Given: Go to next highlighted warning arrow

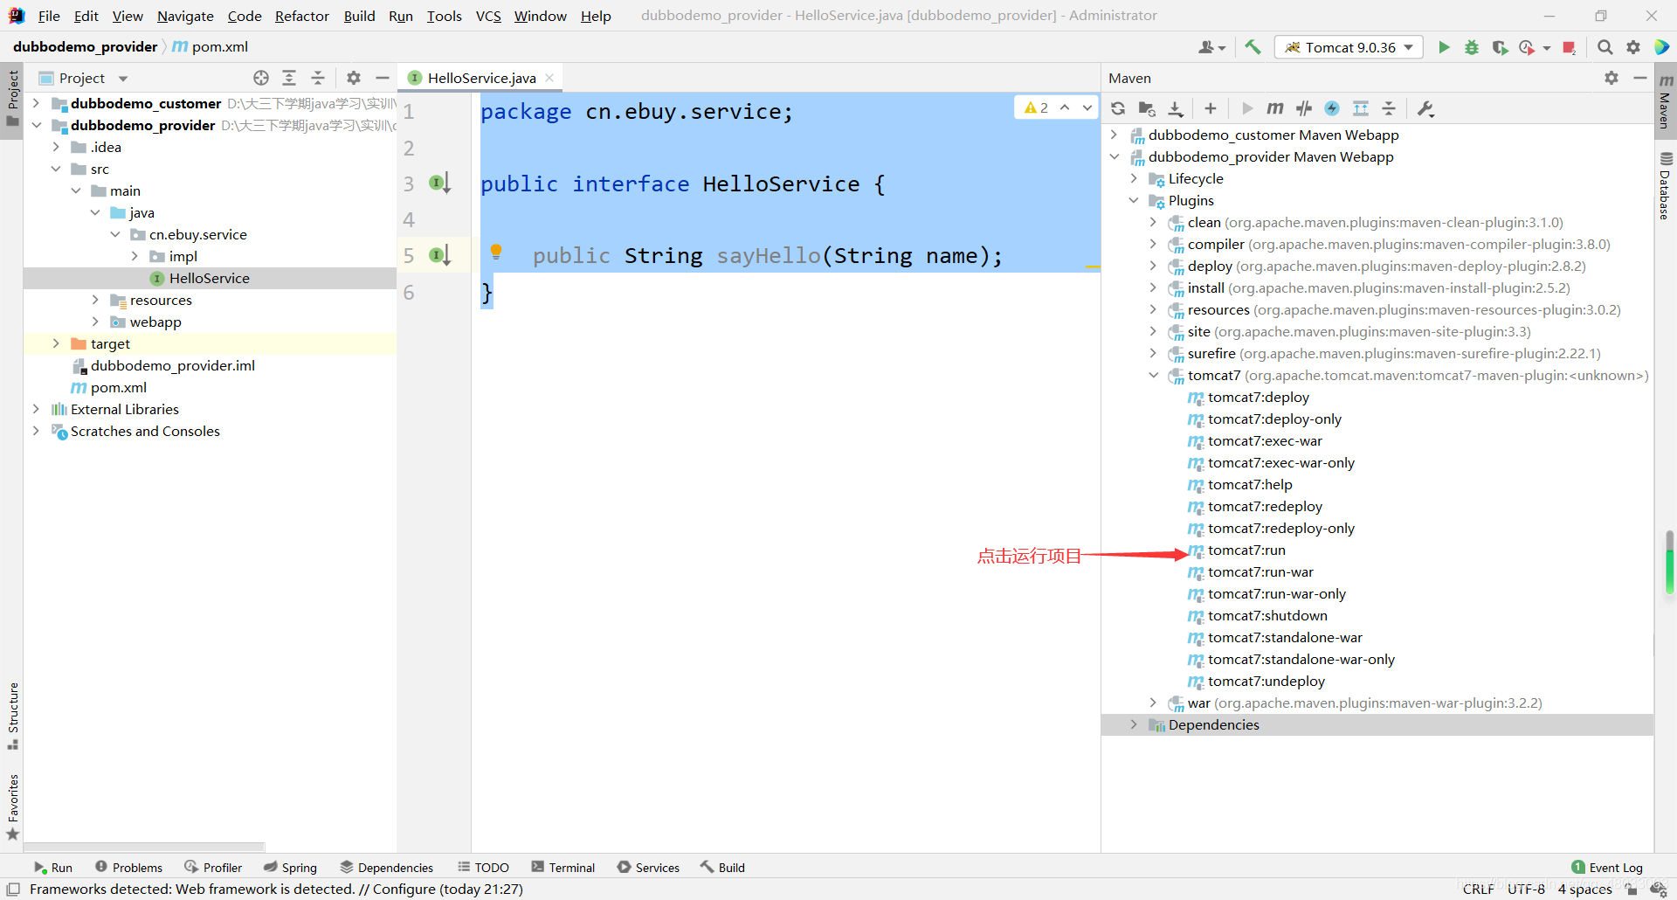Looking at the screenshot, I should click(1087, 107).
